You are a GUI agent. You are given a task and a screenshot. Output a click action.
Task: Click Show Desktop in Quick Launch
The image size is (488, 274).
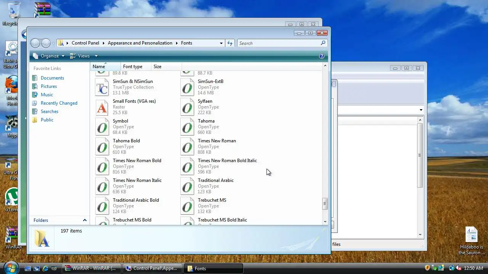coord(28,268)
